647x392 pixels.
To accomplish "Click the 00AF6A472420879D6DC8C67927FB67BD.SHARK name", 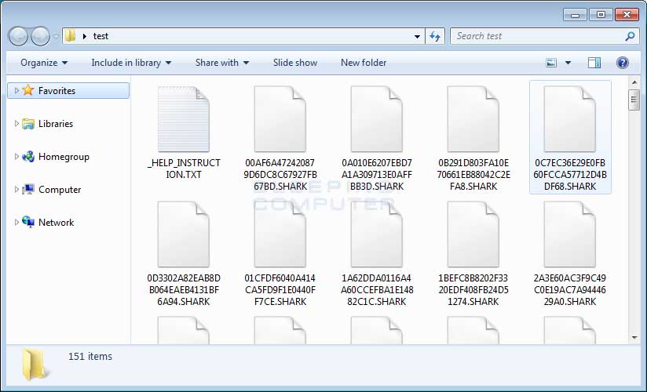I will 280,175.
